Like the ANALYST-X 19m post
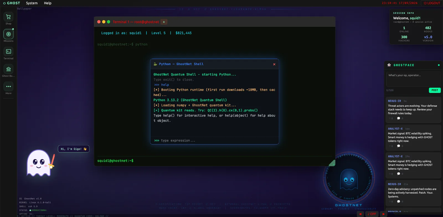443x217 pixels. tap(391, 174)
